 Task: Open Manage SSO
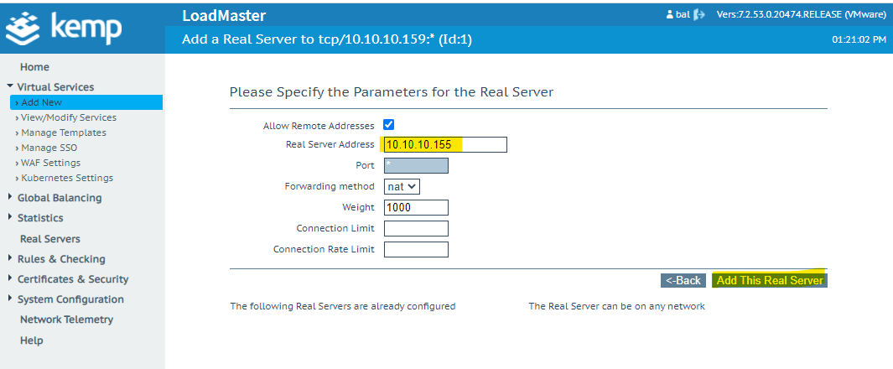(47, 148)
